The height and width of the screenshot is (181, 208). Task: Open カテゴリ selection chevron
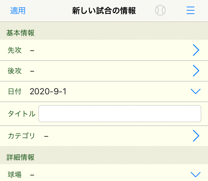point(196,136)
